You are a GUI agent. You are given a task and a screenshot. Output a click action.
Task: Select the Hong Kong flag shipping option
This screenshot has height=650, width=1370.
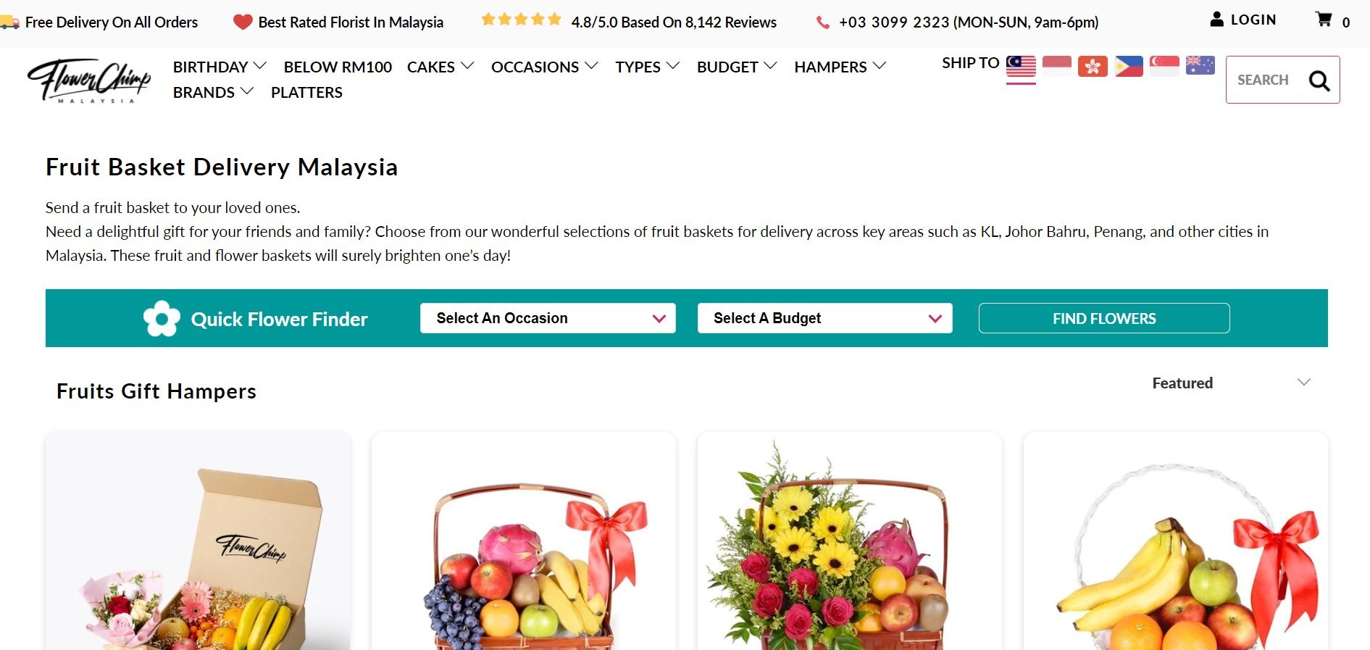coord(1093,66)
